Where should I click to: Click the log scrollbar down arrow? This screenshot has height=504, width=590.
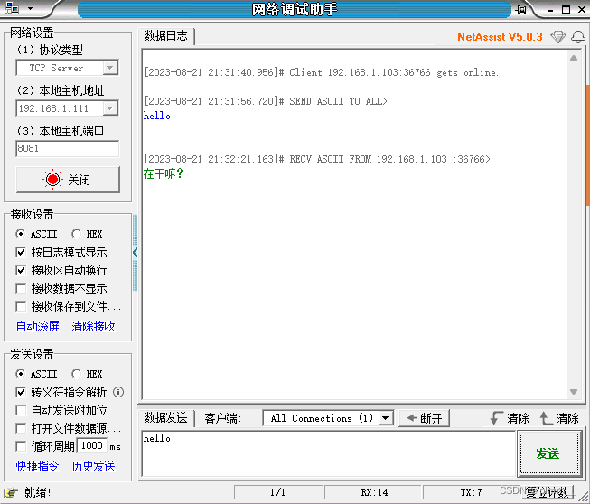point(574,392)
